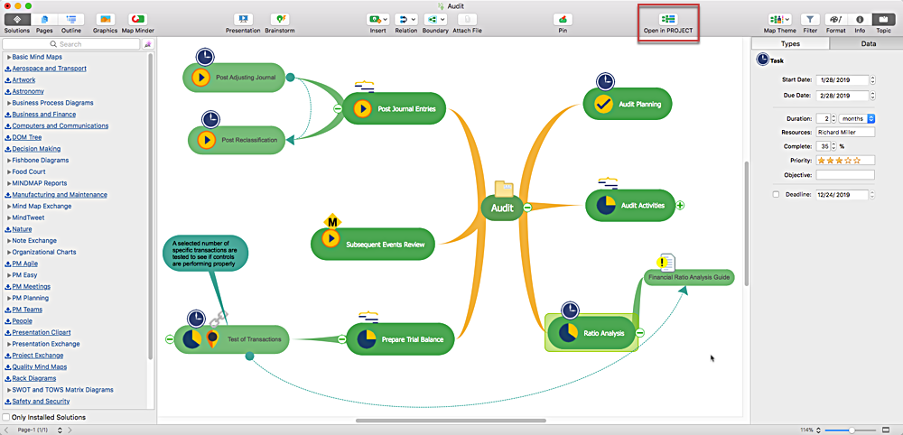Image resolution: width=903 pixels, height=435 pixels.
Task: Open the Filter tool
Action: coord(810,19)
